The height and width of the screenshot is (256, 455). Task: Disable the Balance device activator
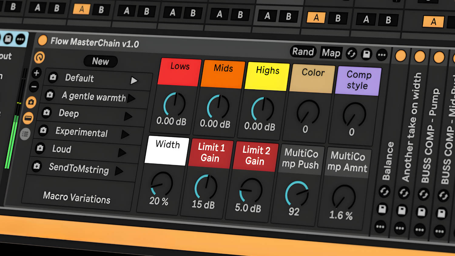401,56
